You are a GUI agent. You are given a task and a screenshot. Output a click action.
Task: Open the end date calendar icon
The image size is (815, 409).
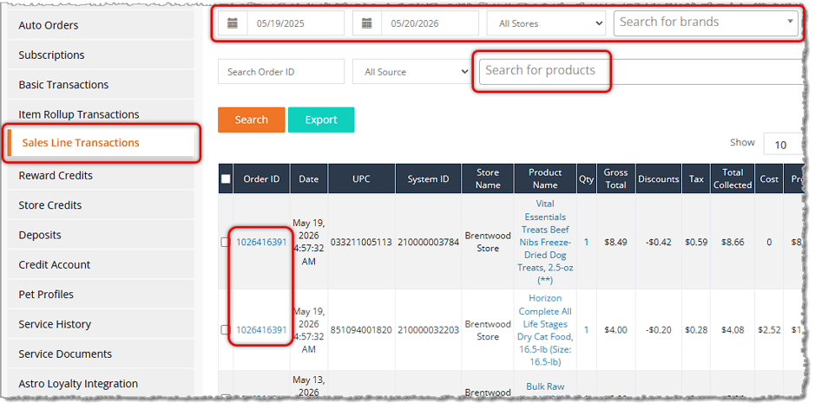[367, 23]
